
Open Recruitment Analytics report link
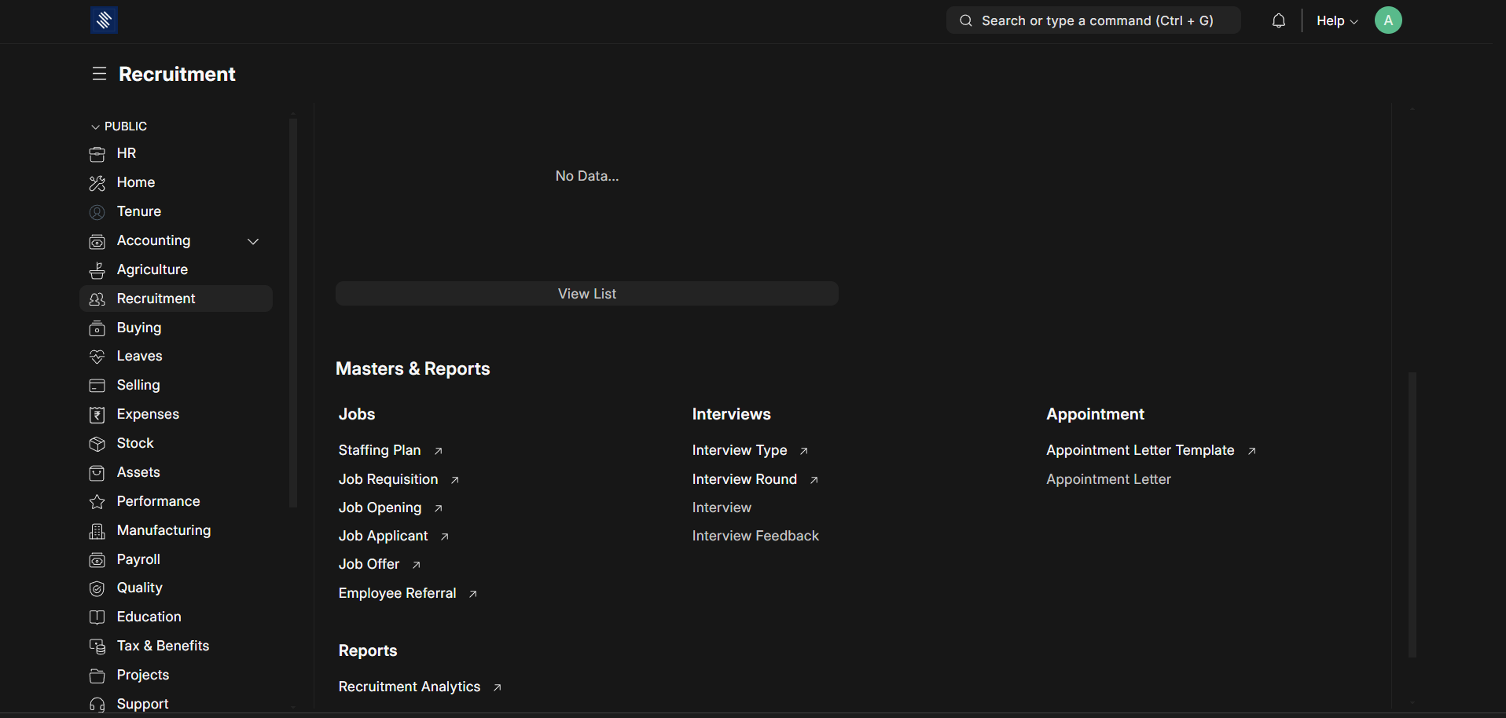click(409, 687)
